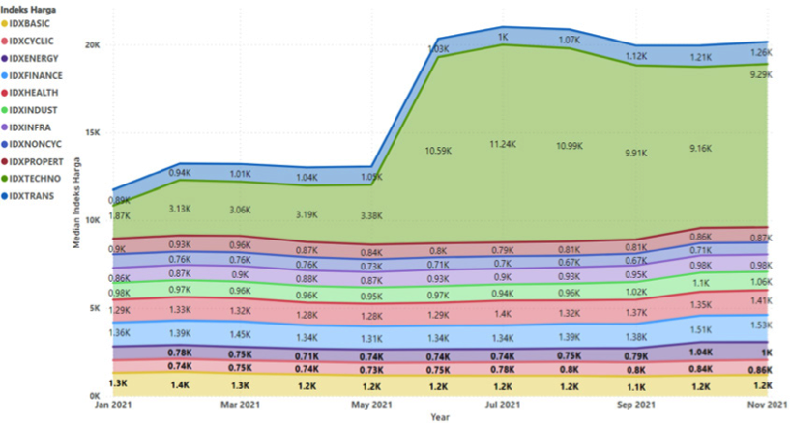Select the 10.59K data point label

click(438, 151)
